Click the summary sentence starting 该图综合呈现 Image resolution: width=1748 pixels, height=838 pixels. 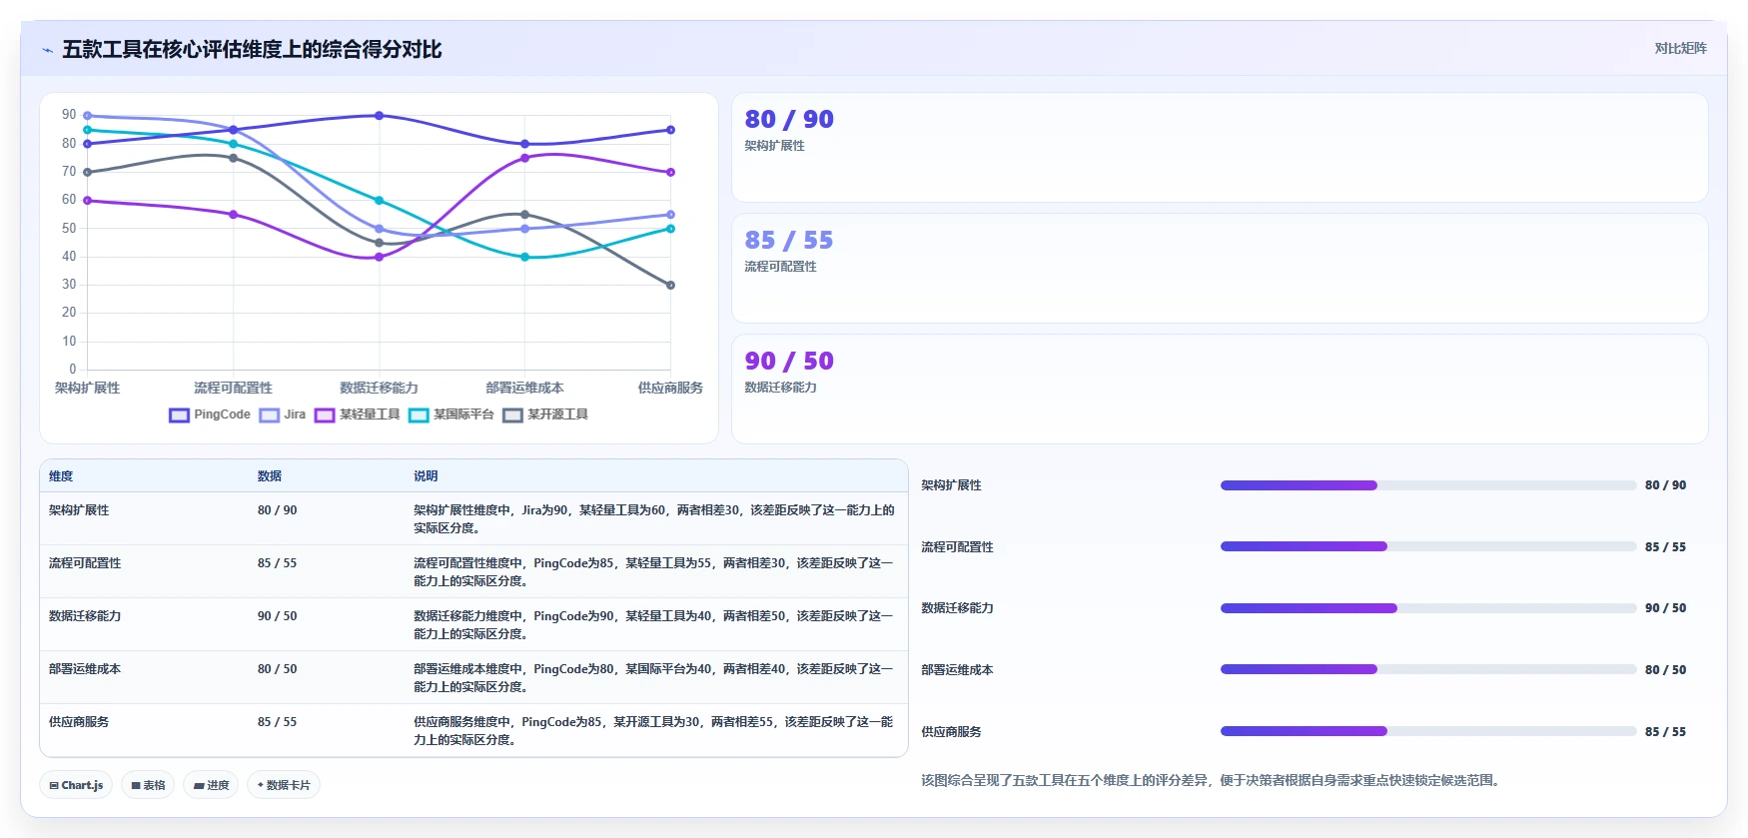(x=1211, y=781)
